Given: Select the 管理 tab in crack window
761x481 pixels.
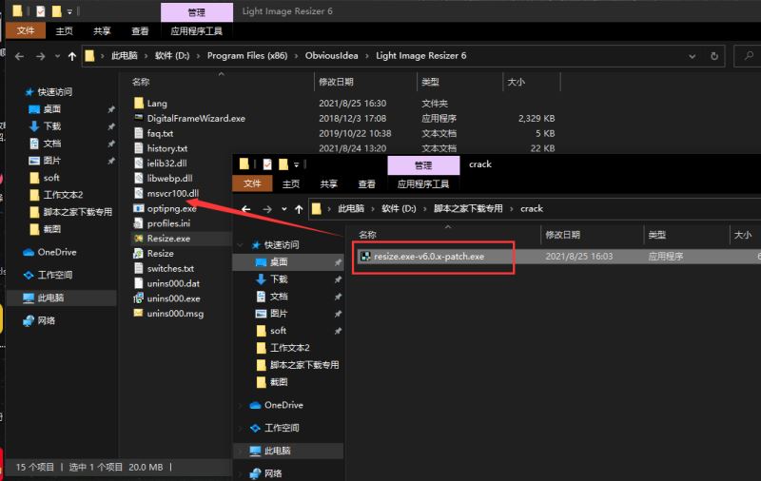Looking at the screenshot, I should (423, 165).
